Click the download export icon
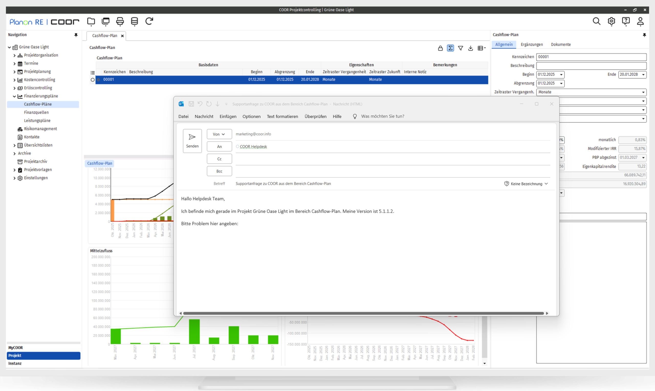The image size is (655, 391). [470, 48]
